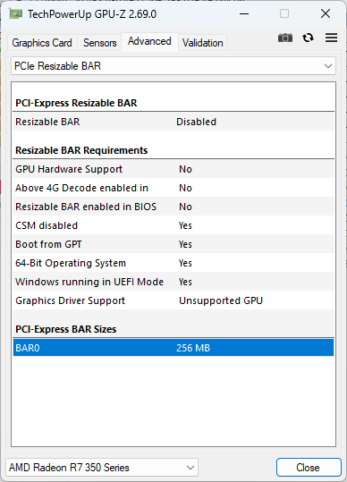347x482 pixels.
Task: Click the GPU-Z app icon in title bar
Action: click(x=15, y=13)
